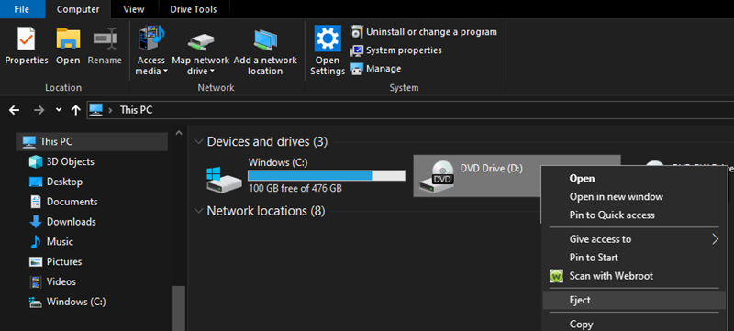Open System properties
Image resolution: width=734 pixels, height=331 pixels.
pyautogui.click(x=396, y=50)
